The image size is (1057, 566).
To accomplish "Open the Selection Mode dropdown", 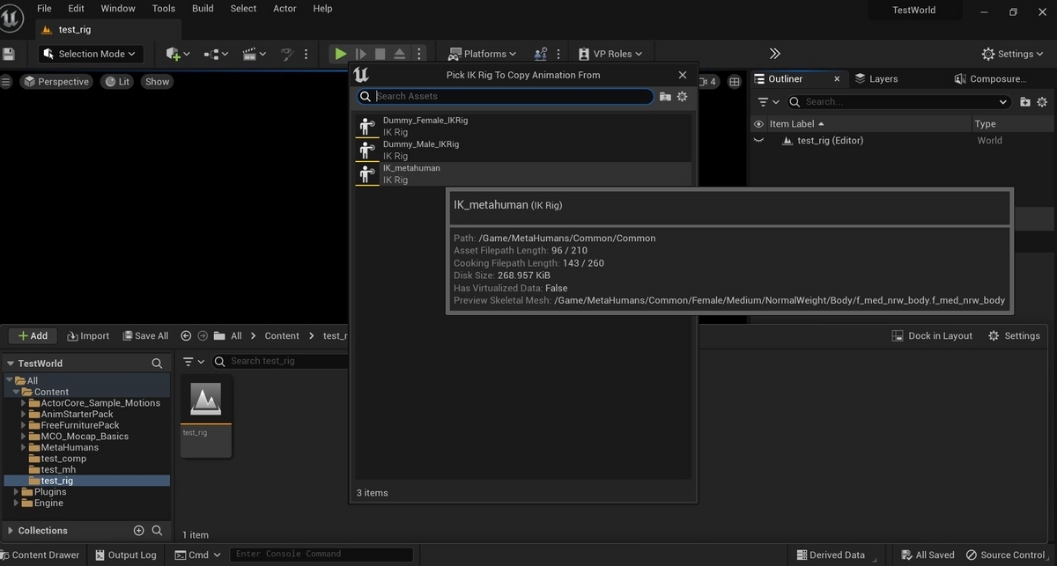I will pos(91,54).
